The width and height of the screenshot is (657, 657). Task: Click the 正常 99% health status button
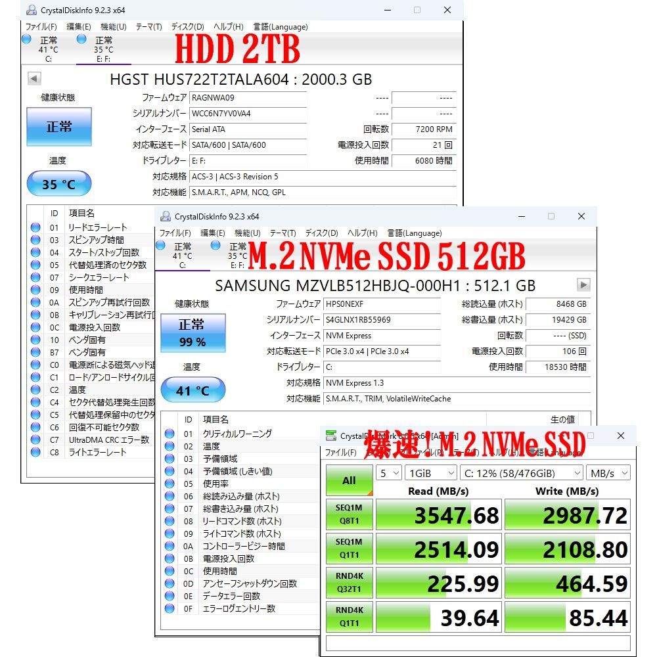192,332
